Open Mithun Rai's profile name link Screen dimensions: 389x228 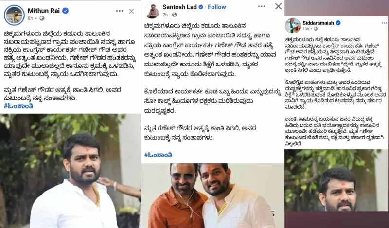[x=44, y=11]
